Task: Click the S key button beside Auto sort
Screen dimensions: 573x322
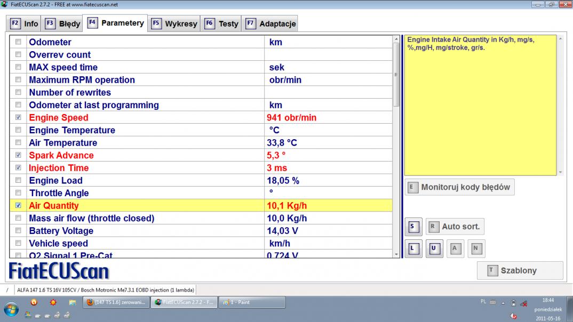Action: [x=413, y=227]
